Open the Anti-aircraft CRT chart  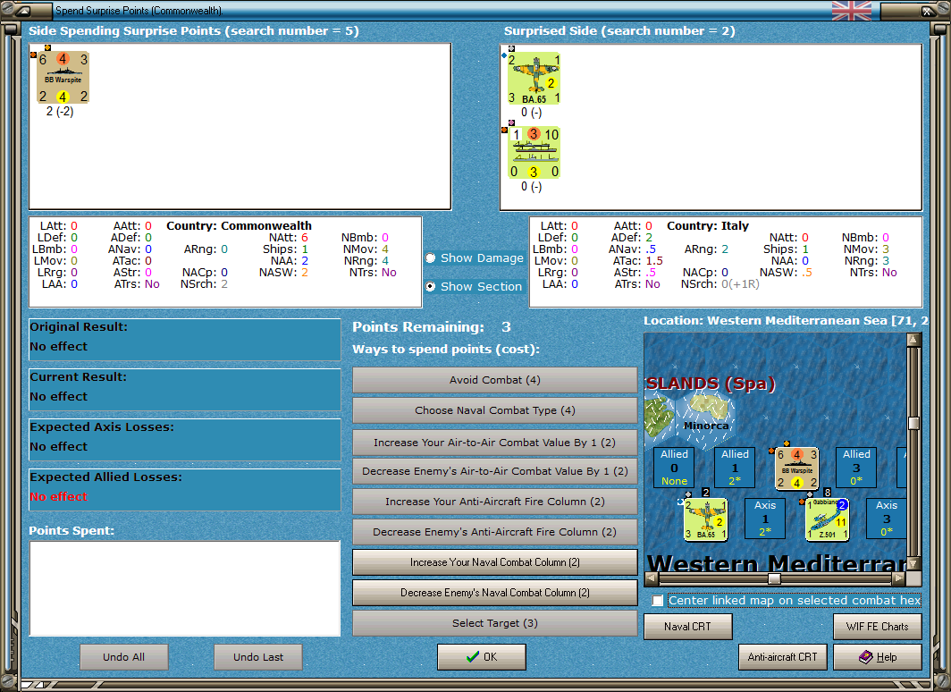coord(782,657)
